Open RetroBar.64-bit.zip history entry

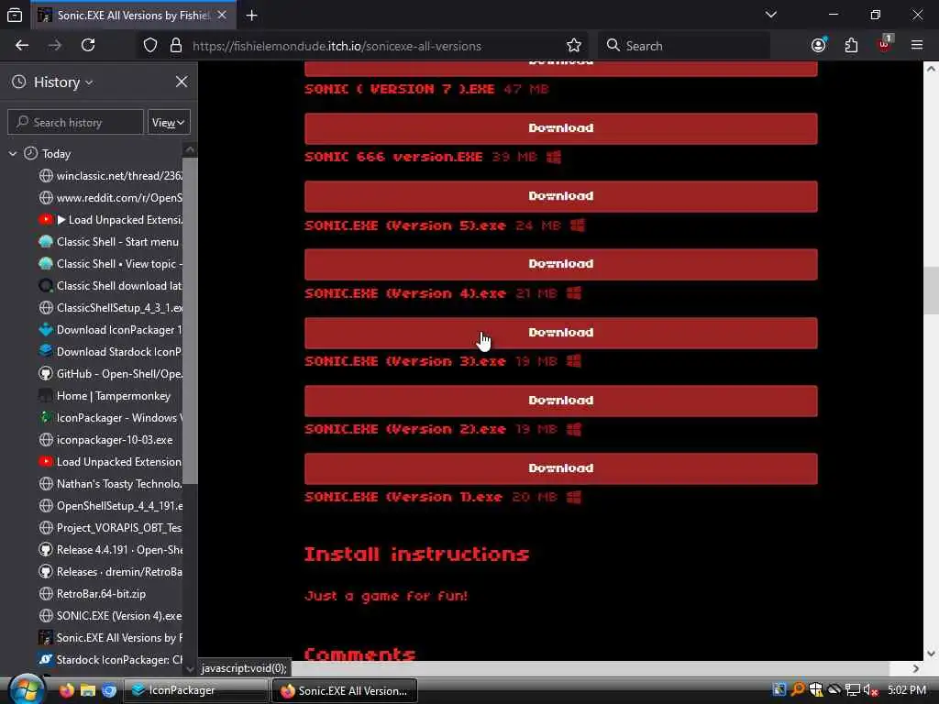tap(111, 594)
